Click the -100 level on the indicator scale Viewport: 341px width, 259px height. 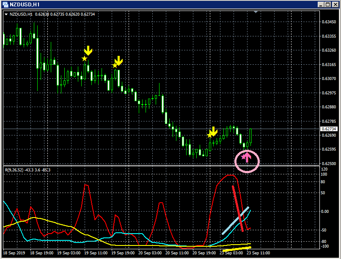324,246
